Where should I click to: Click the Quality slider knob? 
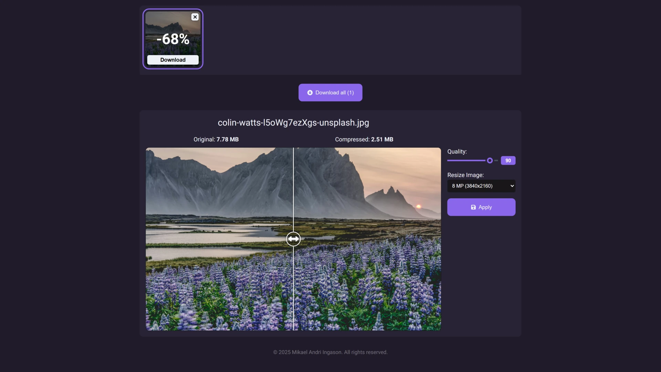tap(490, 160)
